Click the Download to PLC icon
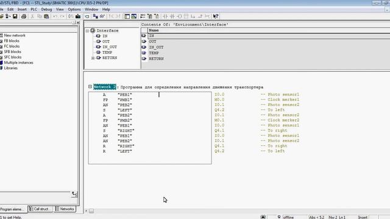This screenshot has height=219, width=390. [x=78, y=16]
